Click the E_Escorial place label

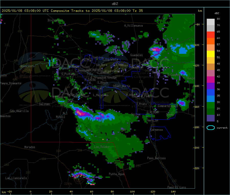coord(95,88)
